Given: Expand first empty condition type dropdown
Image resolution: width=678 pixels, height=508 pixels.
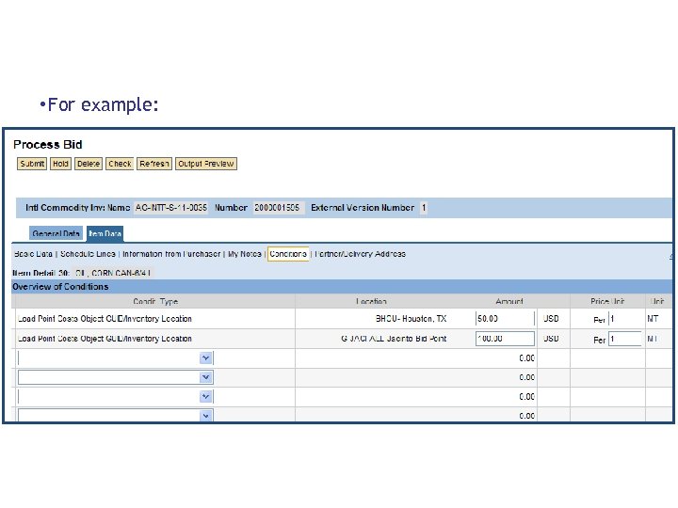Looking at the screenshot, I should 206,358.
